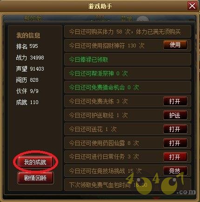Select the 下次领取免费气血包时间 row
Viewport: 200px width, 202px height.
(x=127, y=185)
